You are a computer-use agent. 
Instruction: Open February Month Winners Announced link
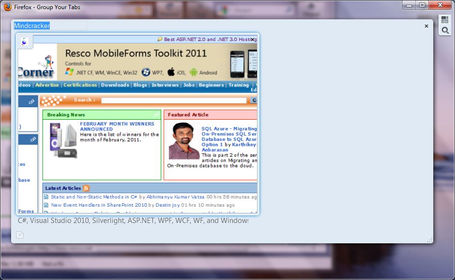117,126
